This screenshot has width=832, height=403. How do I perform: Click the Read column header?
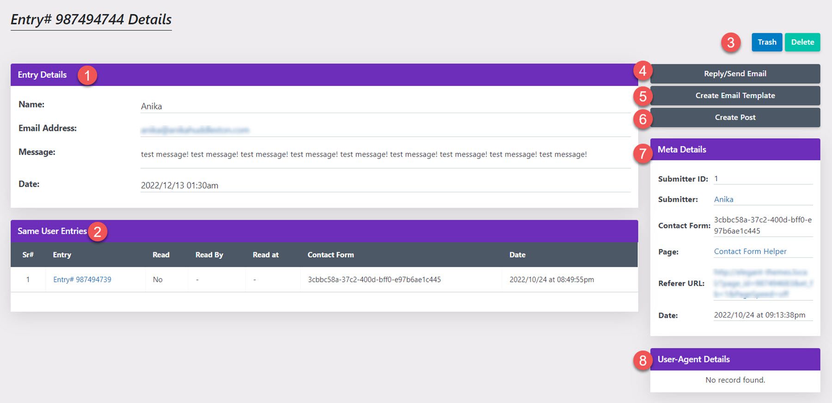[x=161, y=255]
